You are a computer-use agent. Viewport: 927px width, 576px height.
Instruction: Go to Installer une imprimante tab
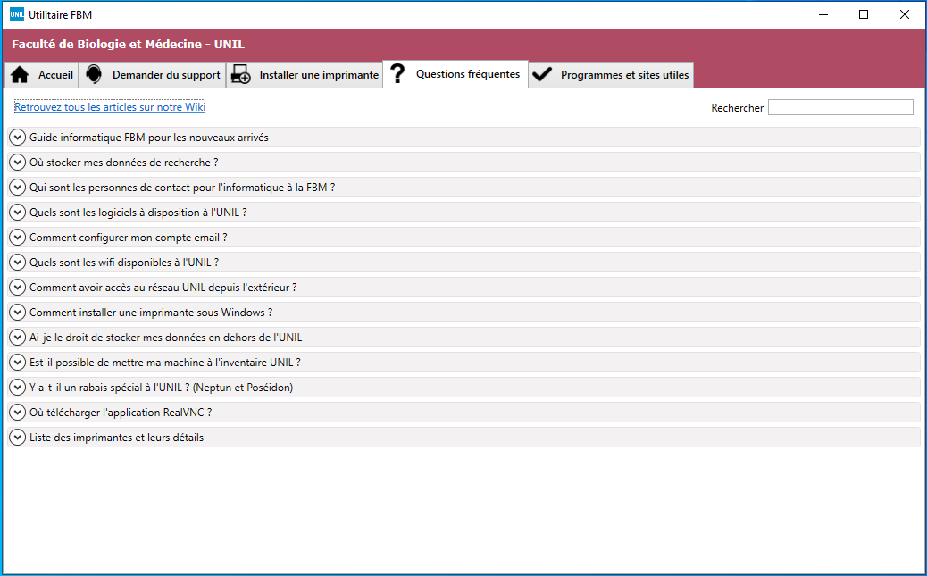click(x=319, y=75)
